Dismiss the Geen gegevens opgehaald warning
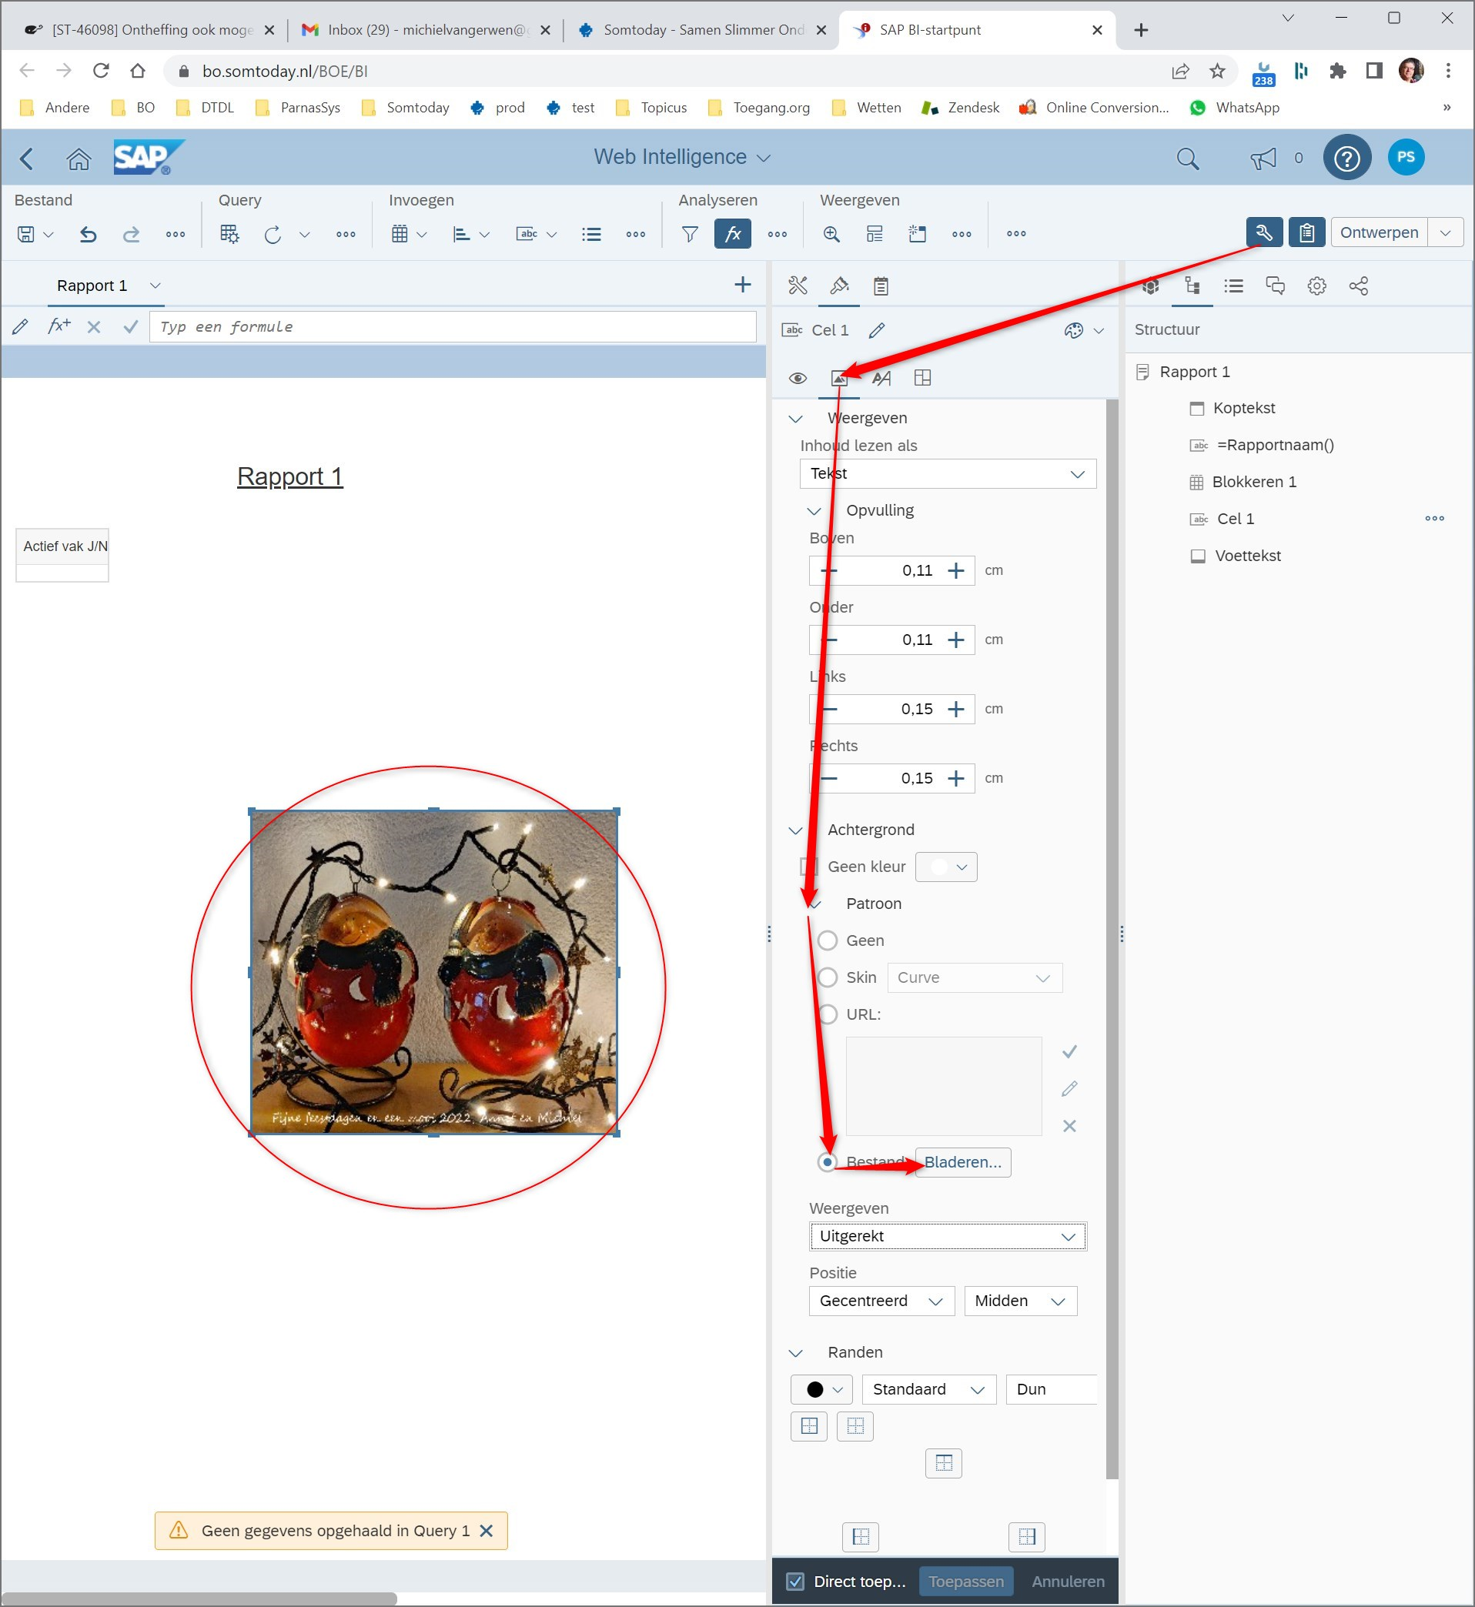 [x=486, y=1530]
